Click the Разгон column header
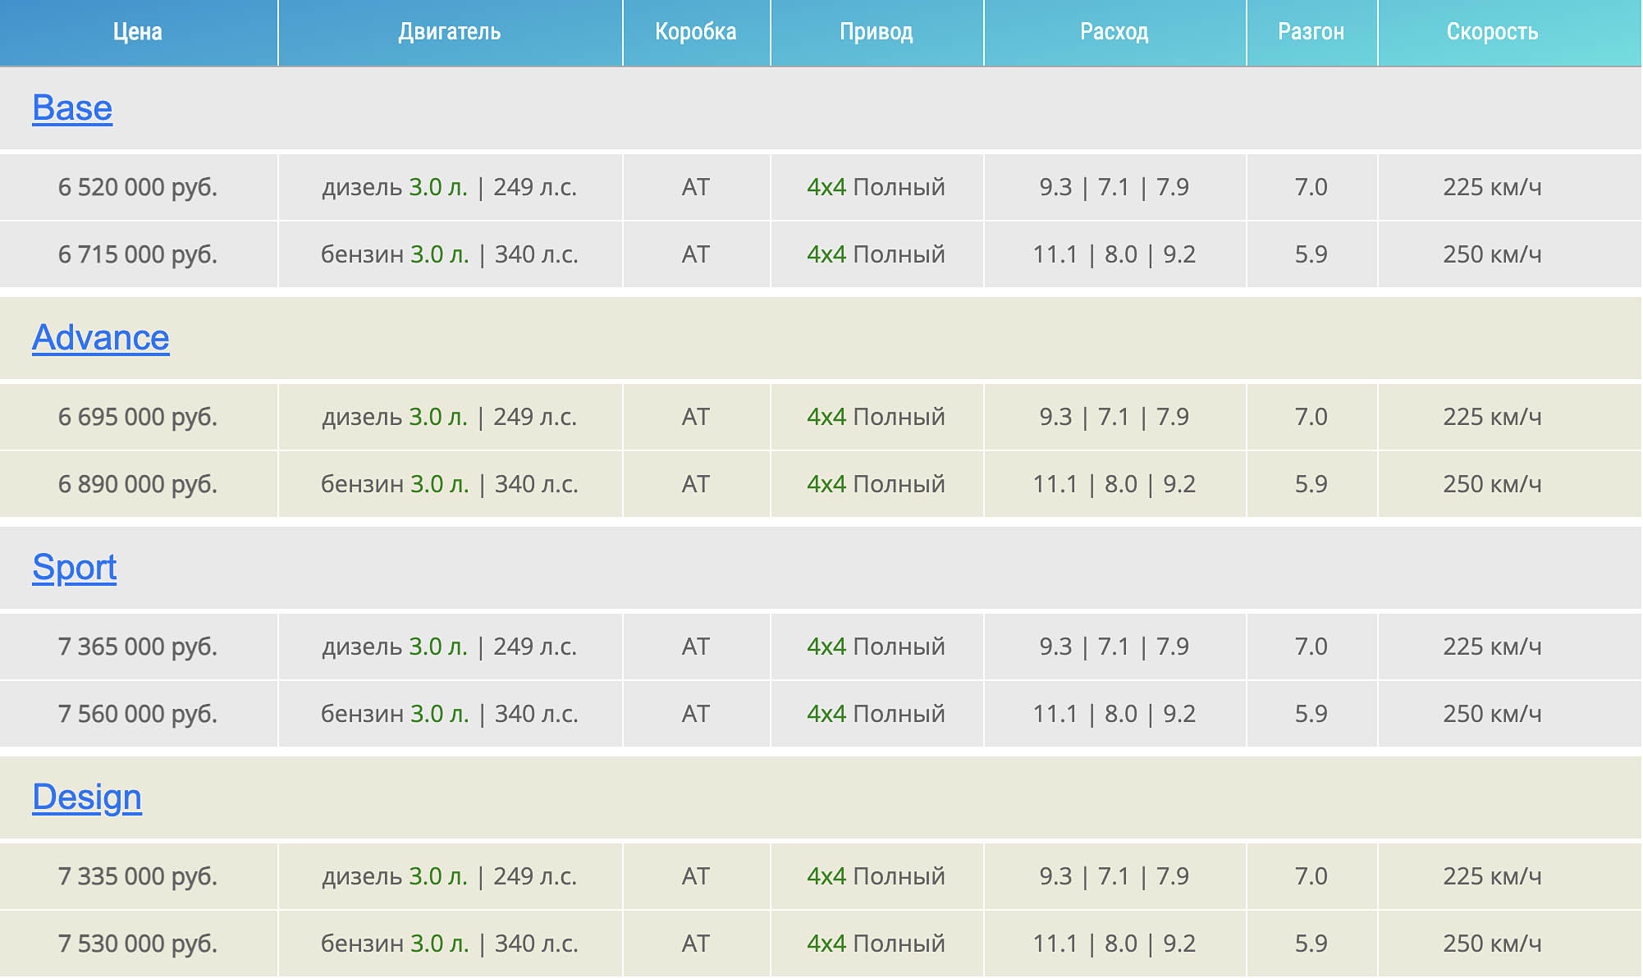This screenshot has width=1643, height=978. [1311, 32]
